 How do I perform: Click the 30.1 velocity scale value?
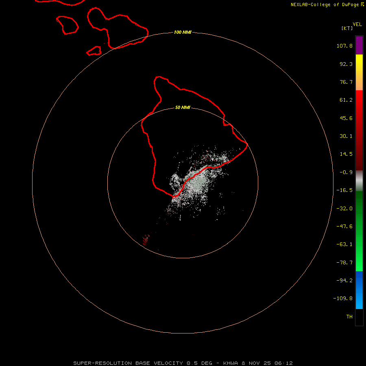pyautogui.click(x=346, y=136)
